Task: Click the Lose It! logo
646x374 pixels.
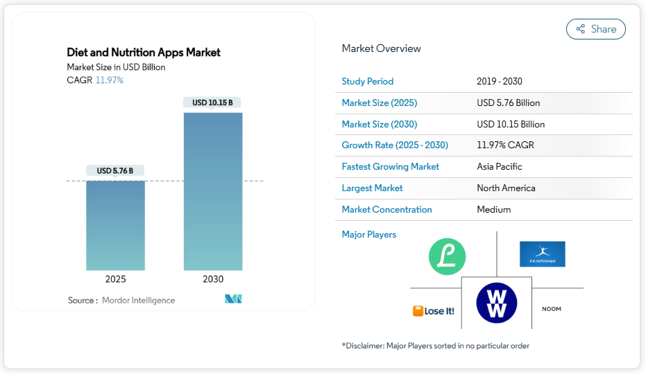Action: pyautogui.click(x=434, y=311)
